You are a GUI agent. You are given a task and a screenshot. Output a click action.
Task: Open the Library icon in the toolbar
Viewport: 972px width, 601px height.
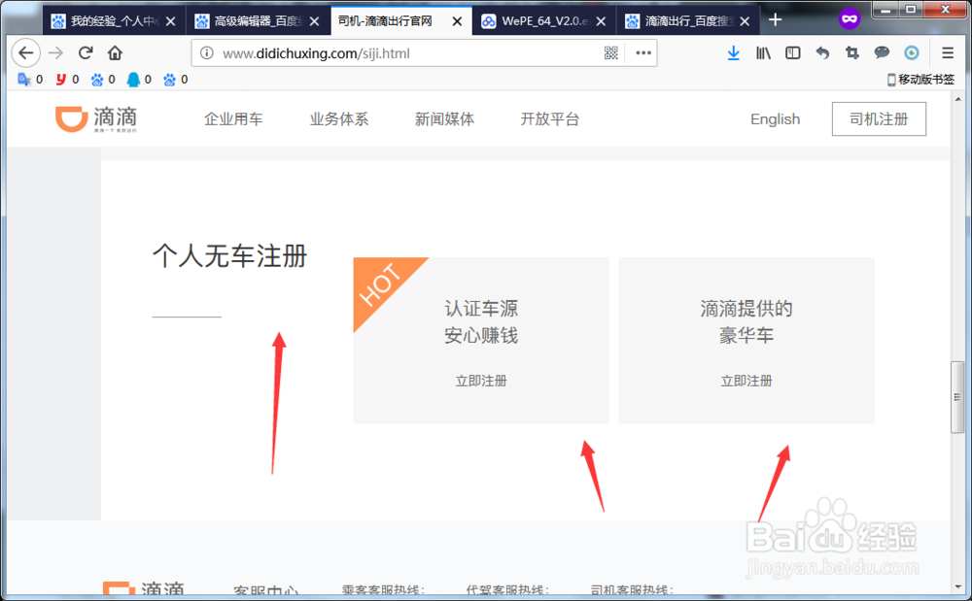[764, 52]
